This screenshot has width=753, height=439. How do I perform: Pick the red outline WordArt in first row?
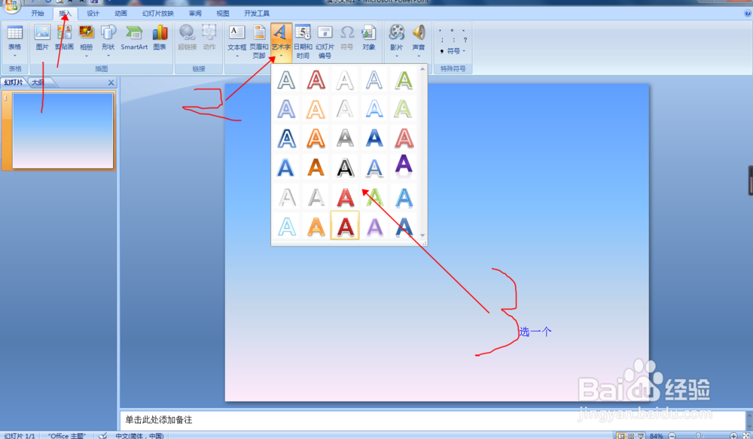point(316,80)
